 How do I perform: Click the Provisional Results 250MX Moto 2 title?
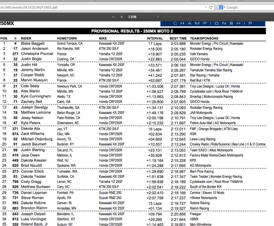132,31
